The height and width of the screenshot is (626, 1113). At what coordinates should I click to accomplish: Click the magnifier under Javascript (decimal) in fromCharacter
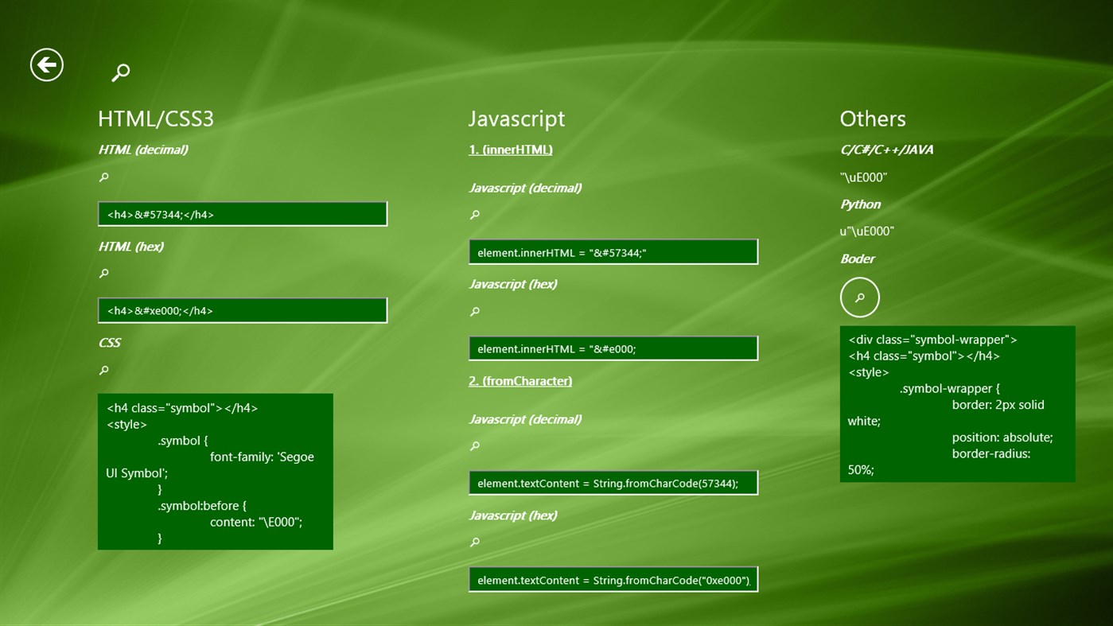point(475,446)
